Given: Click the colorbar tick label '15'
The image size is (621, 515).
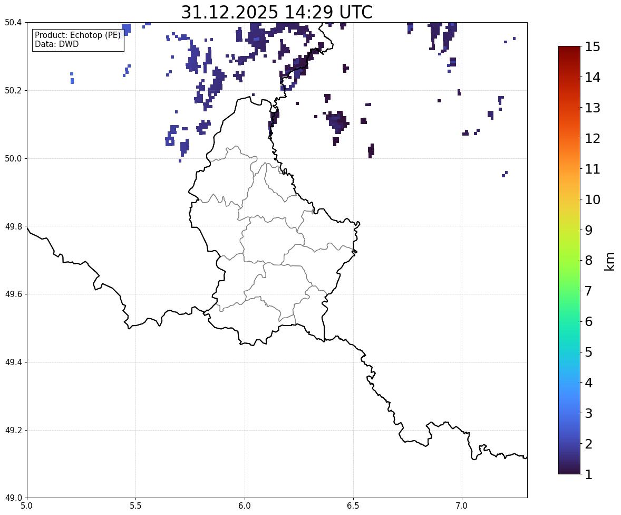Looking at the screenshot, I should (x=593, y=47).
